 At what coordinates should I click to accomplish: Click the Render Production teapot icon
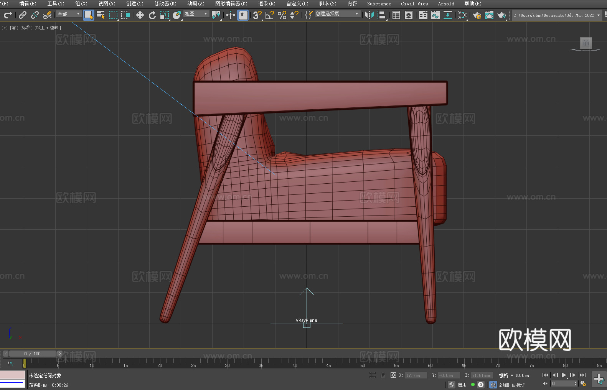501,15
